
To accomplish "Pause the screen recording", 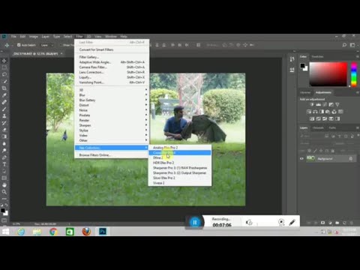I will pyautogui.click(x=195, y=222).
